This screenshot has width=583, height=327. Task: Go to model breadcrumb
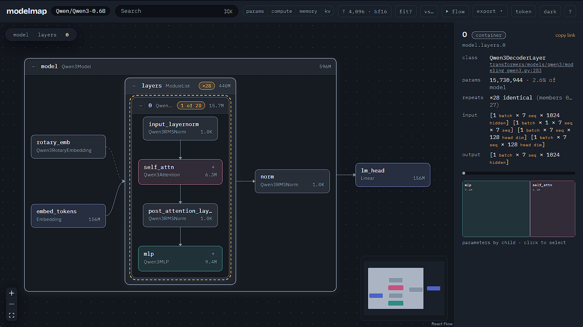click(21, 35)
